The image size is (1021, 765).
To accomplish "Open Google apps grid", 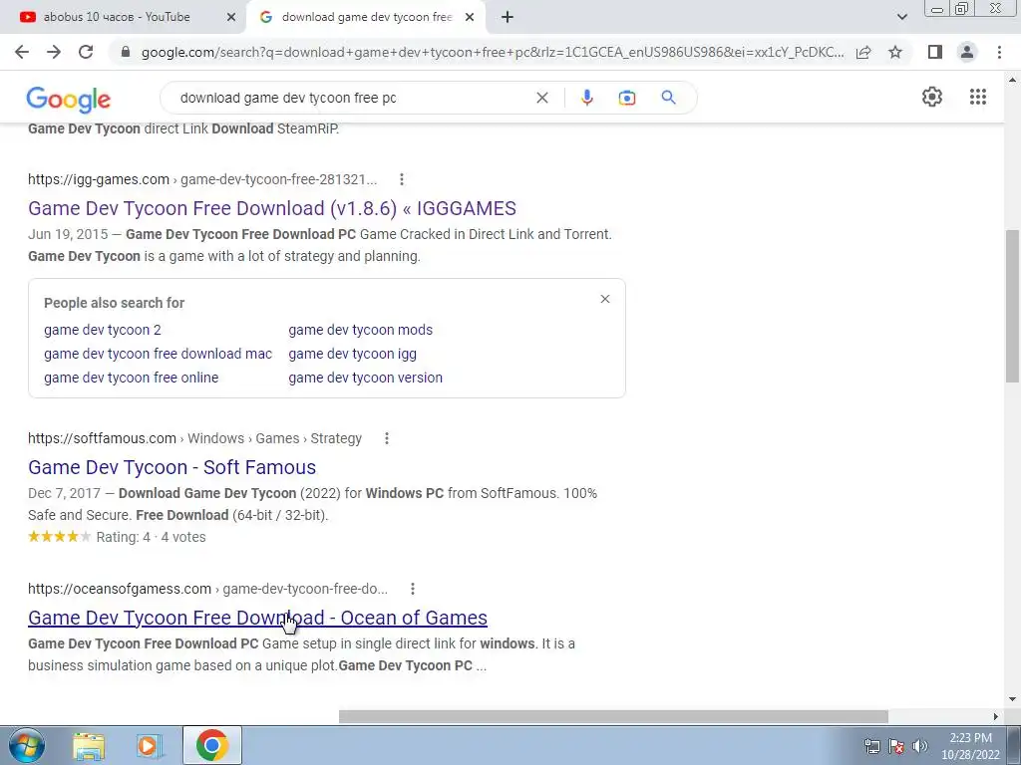I will click(977, 97).
